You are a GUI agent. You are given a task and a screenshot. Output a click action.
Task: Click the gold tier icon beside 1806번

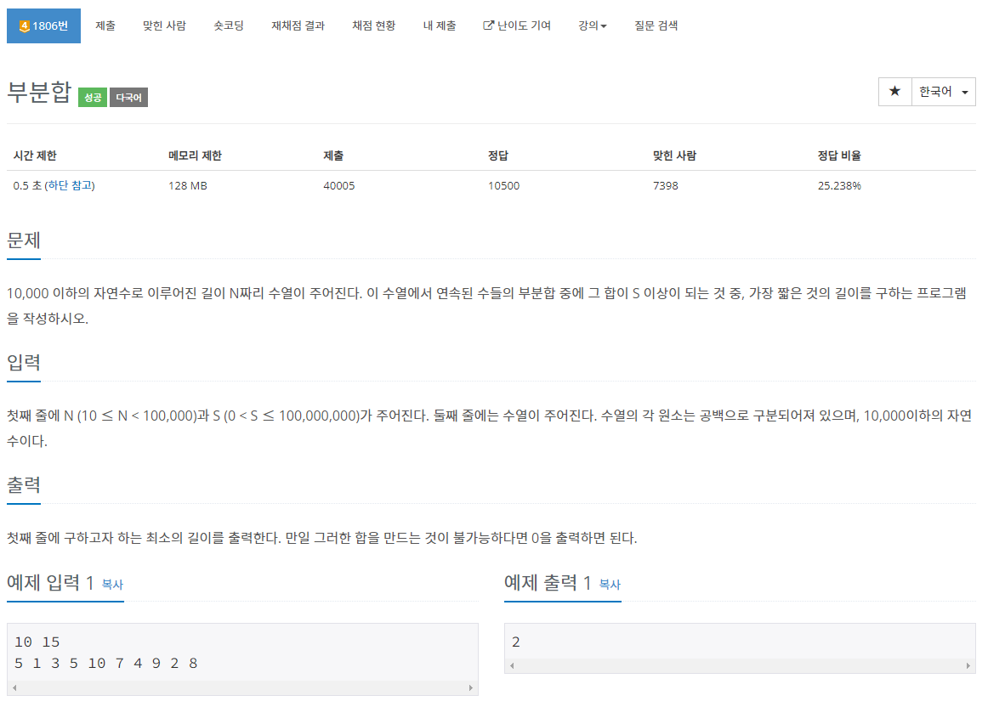coord(25,26)
